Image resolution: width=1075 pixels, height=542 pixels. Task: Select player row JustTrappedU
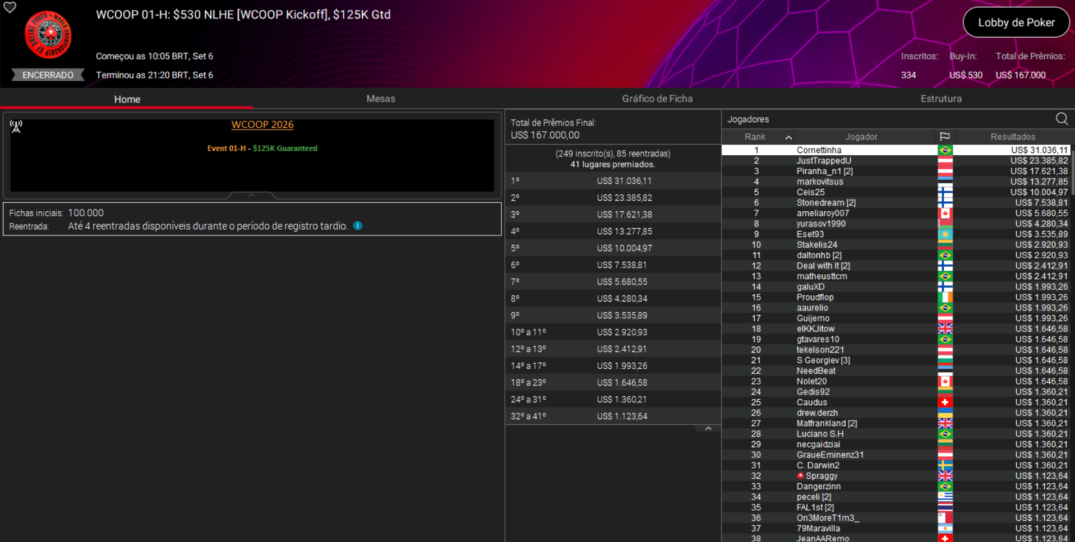tap(896, 161)
